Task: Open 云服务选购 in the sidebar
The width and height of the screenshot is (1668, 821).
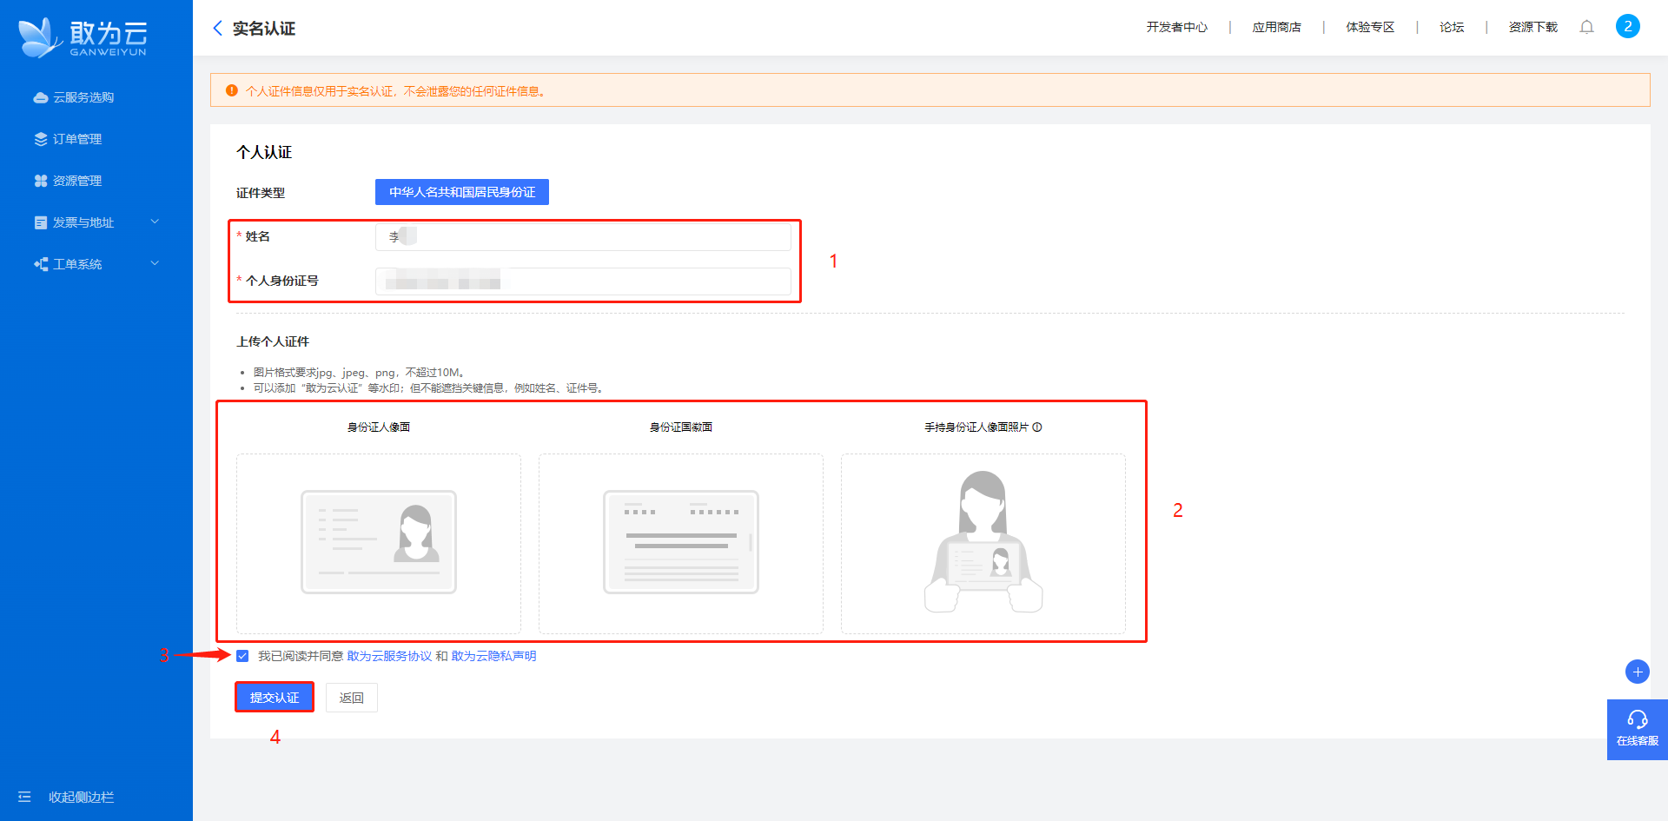Action: pyautogui.click(x=83, y=97)
